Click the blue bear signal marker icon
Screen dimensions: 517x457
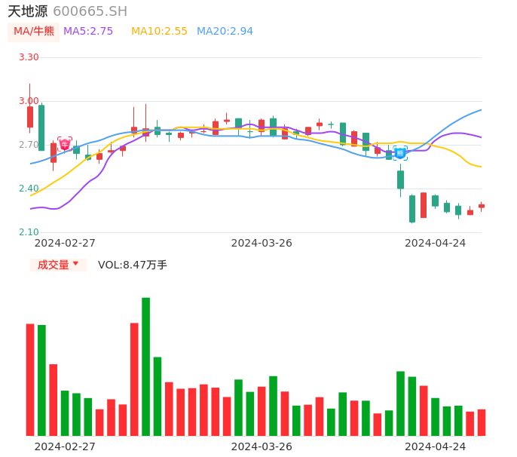click(400, 153)
